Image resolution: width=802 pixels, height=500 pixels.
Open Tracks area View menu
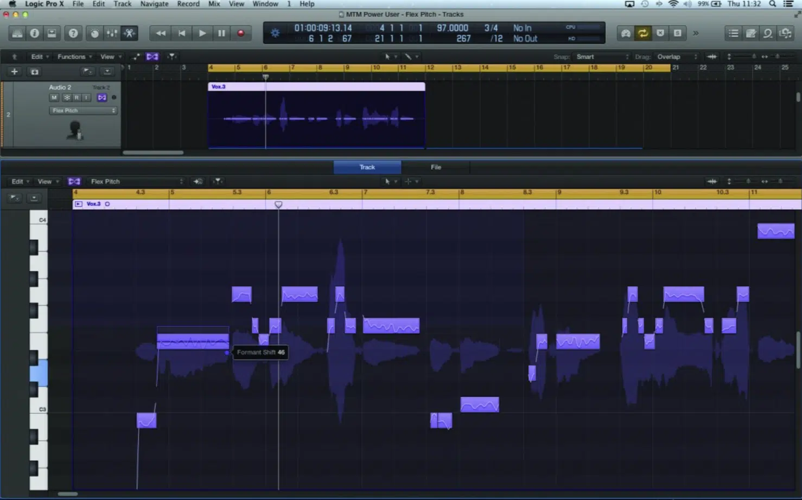click(110, 57)
